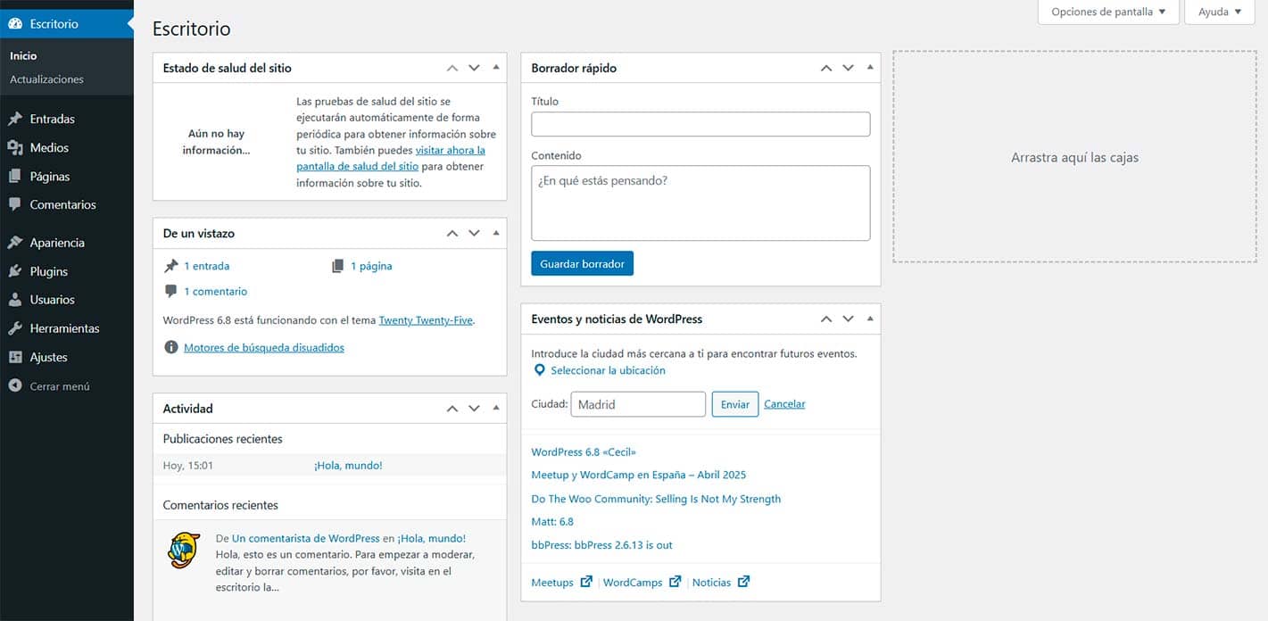Click the page icon beside 1 página
Image resolution: width=1268 pixels, height=621 pixels.
337,266
